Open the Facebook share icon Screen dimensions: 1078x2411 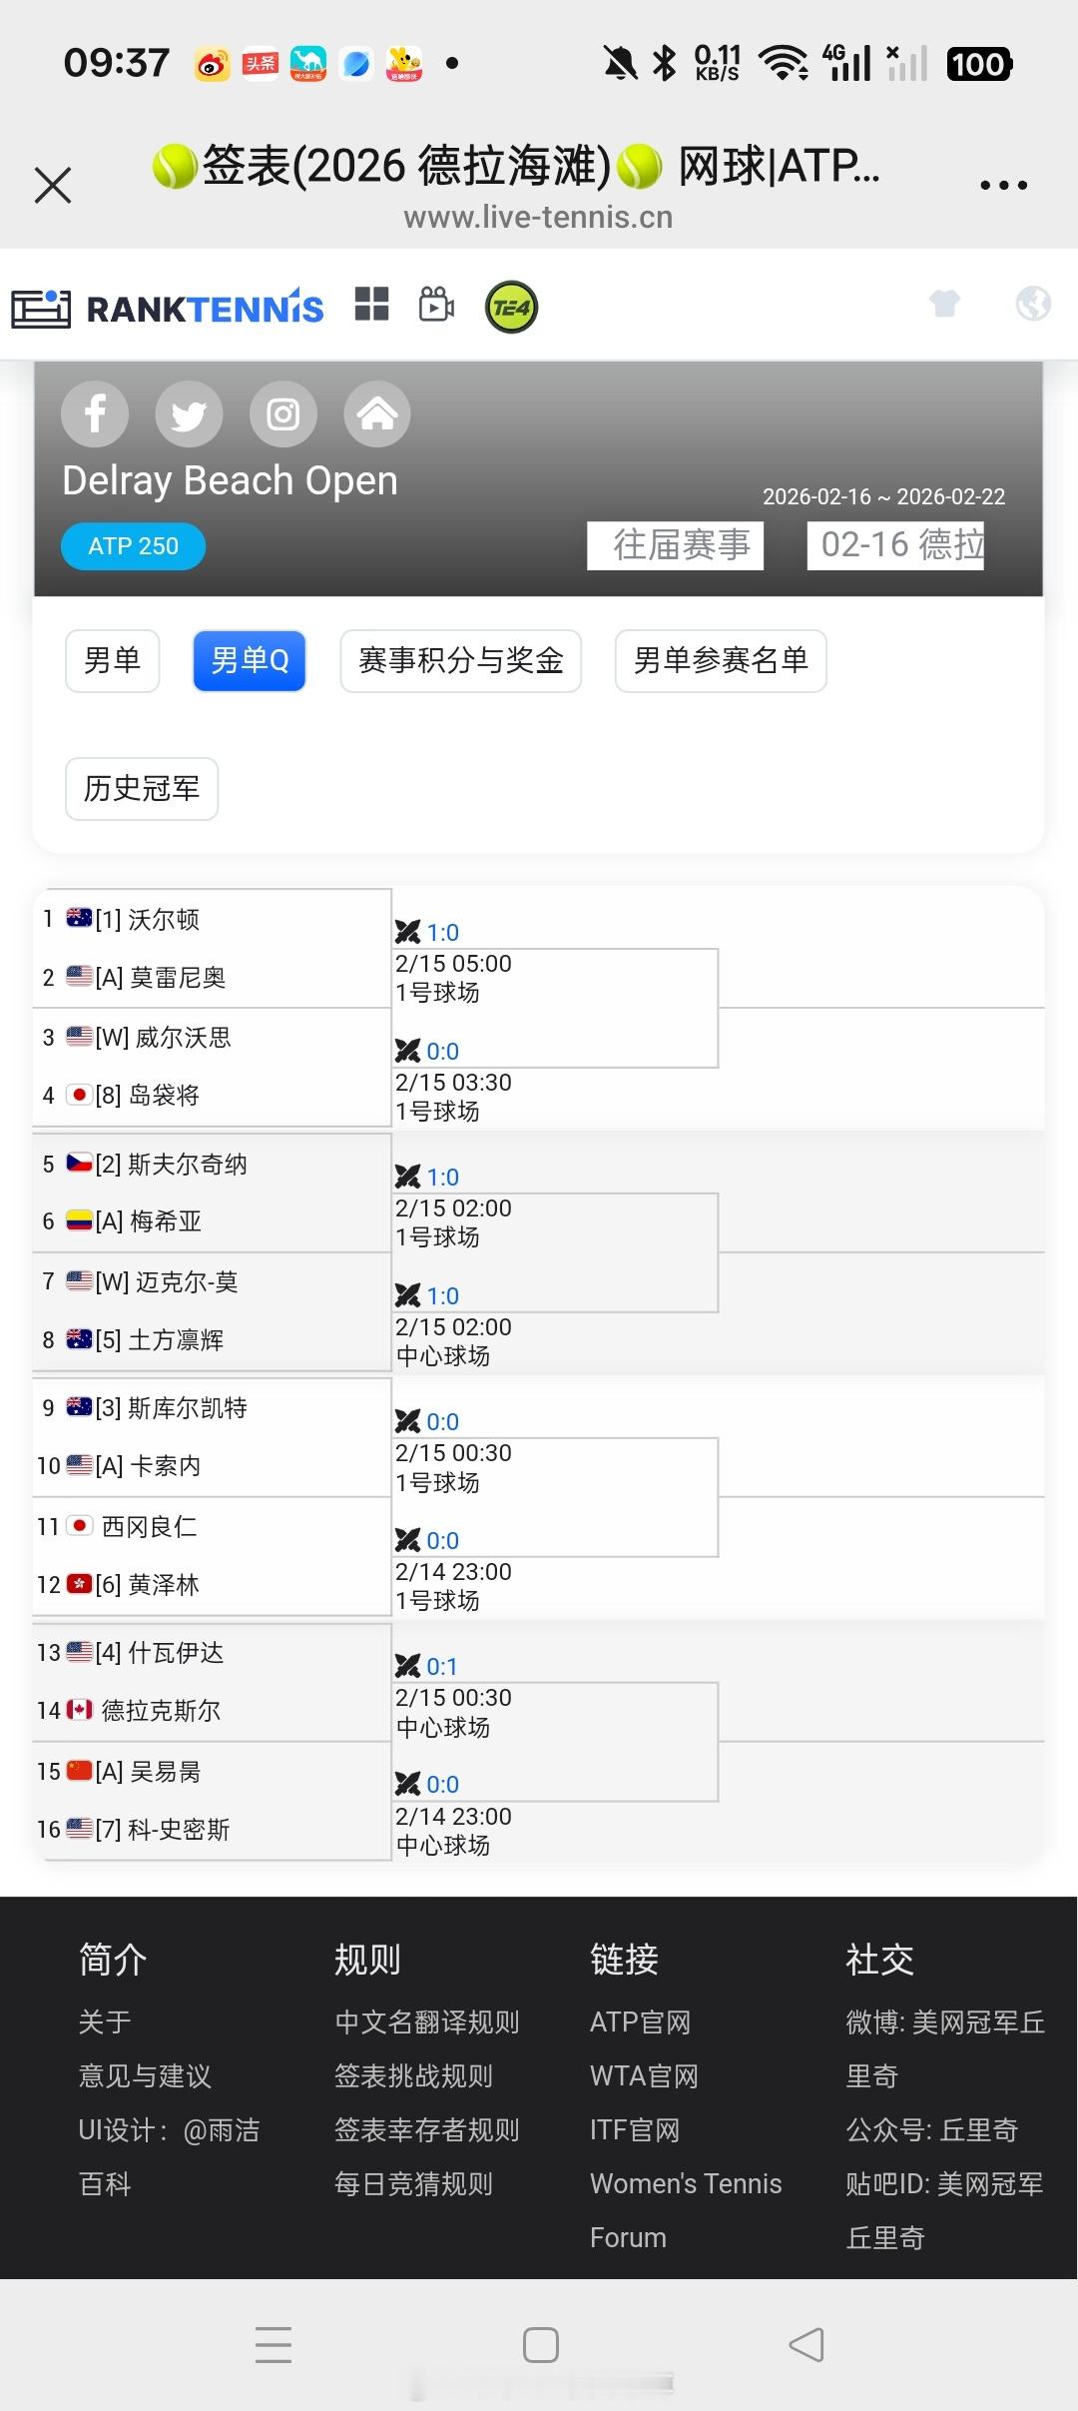pos(95,413)
